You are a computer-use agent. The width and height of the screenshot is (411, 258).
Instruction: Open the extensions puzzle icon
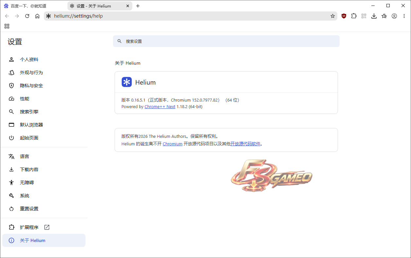[x=354, y=16]
